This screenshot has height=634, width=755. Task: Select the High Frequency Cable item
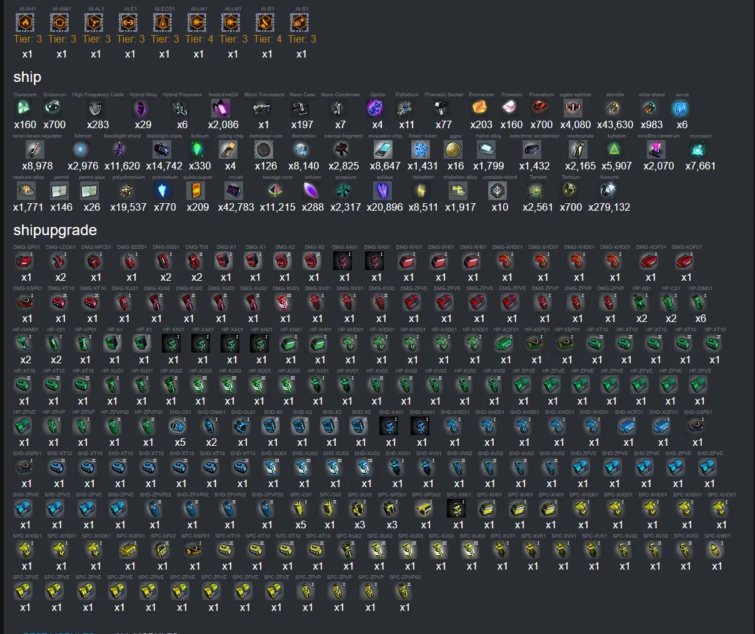tap(96, 108)
